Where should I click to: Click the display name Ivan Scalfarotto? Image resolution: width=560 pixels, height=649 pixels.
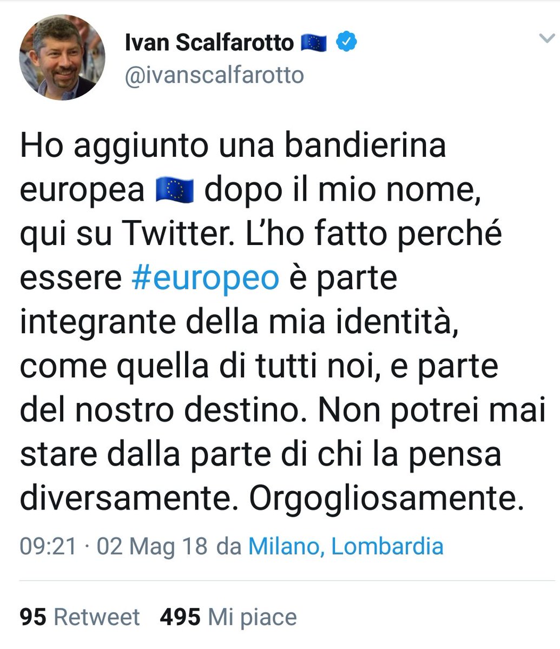tap(209, 42)
